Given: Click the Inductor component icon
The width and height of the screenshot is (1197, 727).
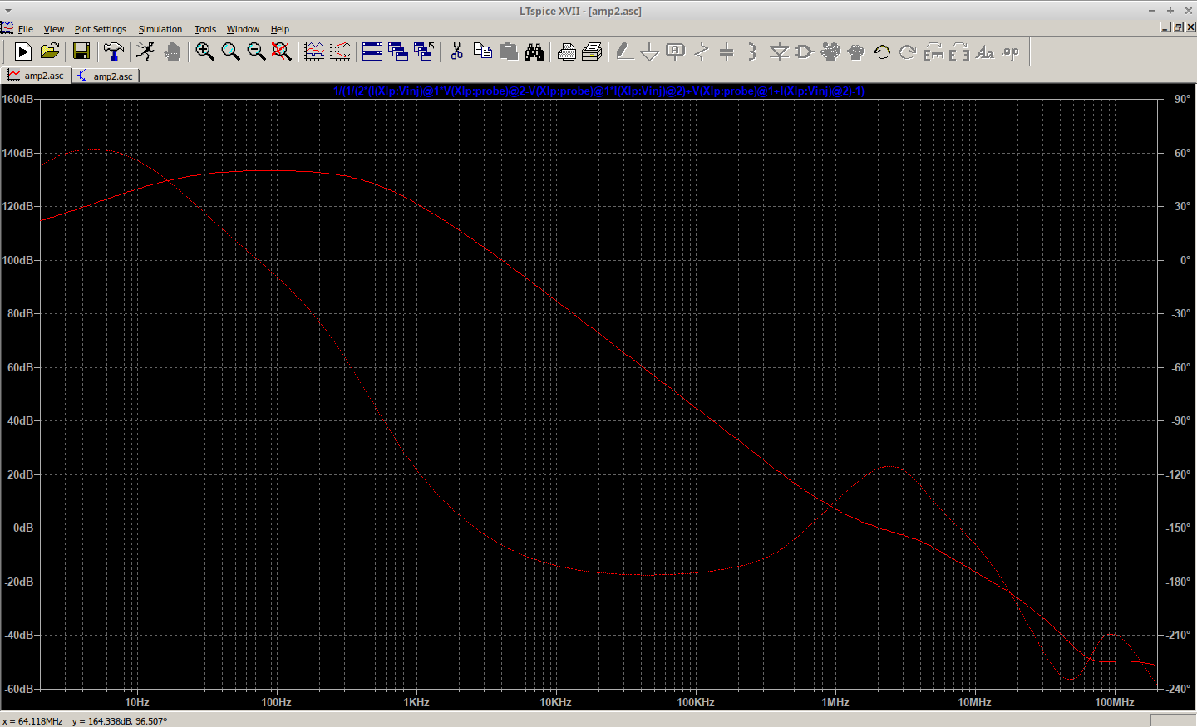Looking at the screenshot, I should (x=752, y=52).
